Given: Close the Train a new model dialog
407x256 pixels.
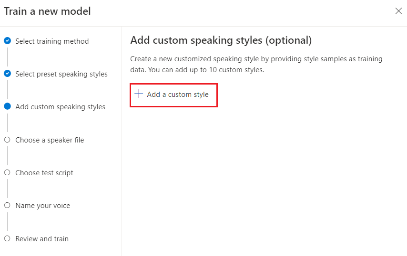Looking at the screenshot, I should pyautogui.click(x=398, y=11).
